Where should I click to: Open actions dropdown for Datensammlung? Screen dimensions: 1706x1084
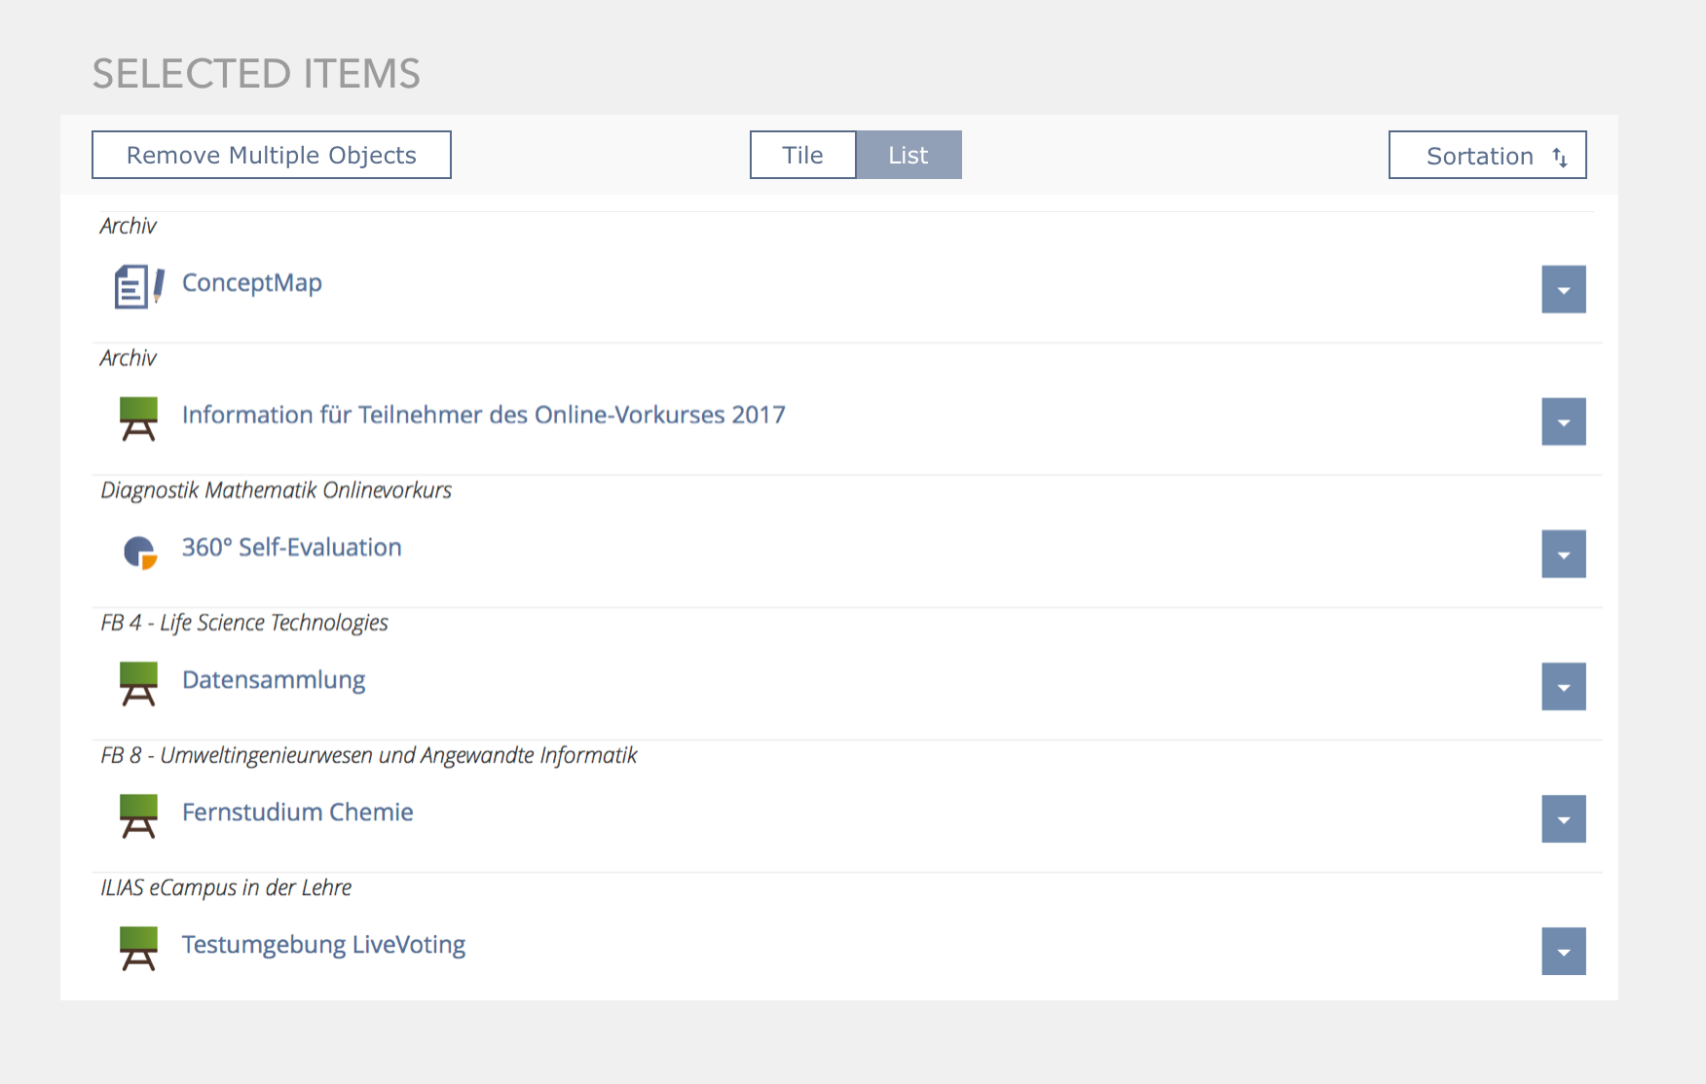(1563, 687)
